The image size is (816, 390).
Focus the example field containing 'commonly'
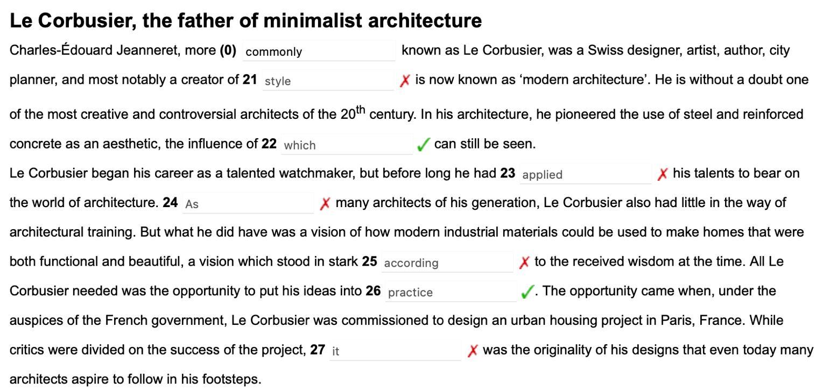pos(319,51)
